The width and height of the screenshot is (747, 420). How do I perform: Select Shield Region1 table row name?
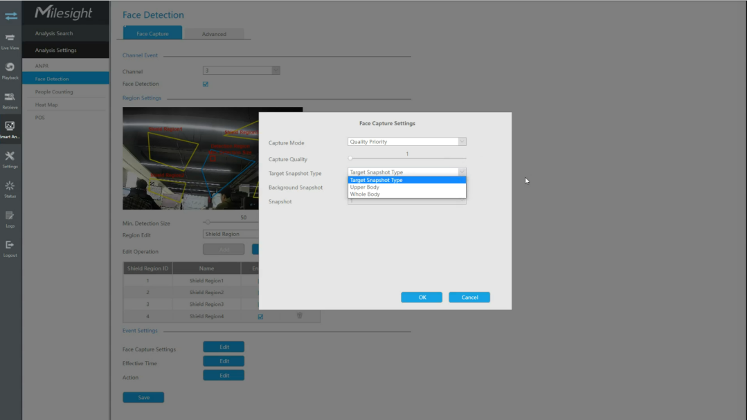coord(206,280)
